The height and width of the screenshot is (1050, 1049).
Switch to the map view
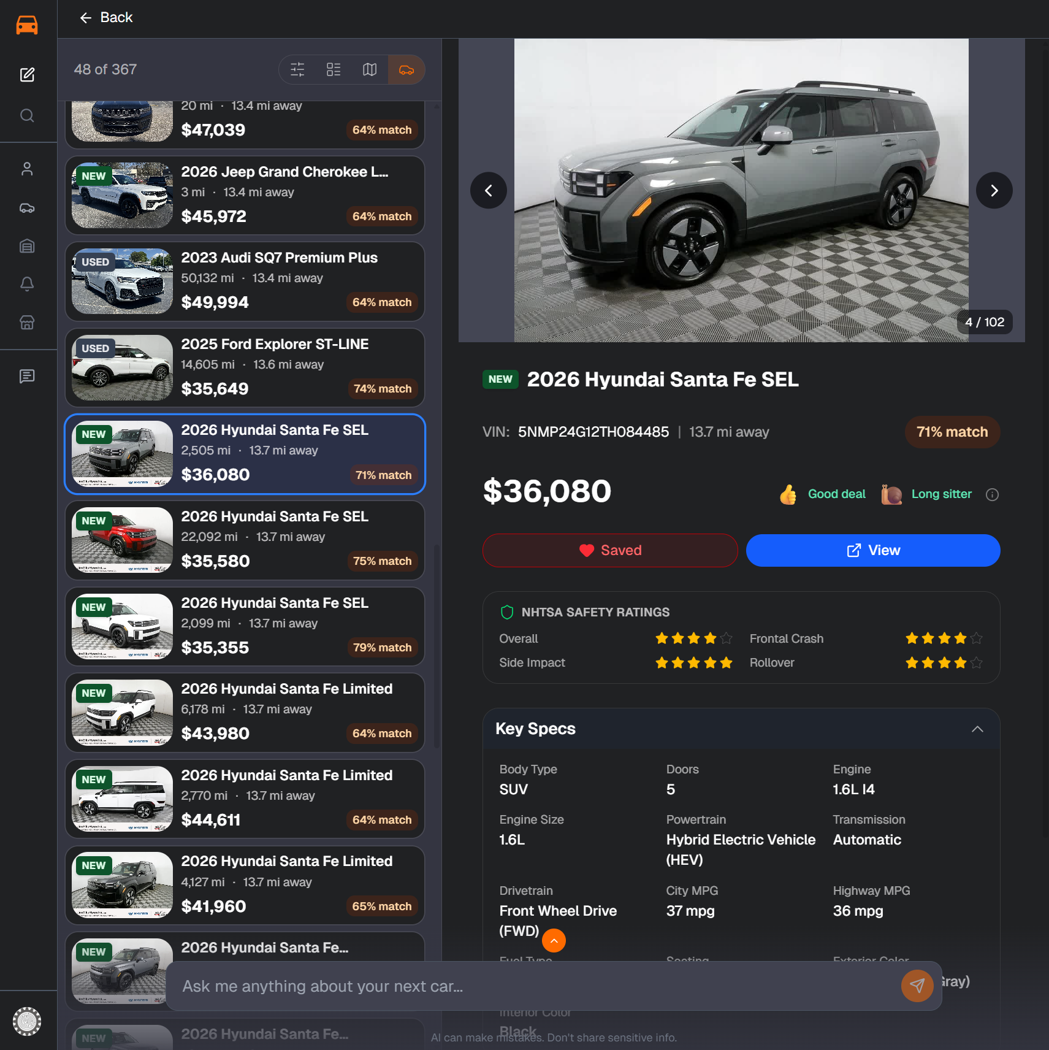[370, 70]
